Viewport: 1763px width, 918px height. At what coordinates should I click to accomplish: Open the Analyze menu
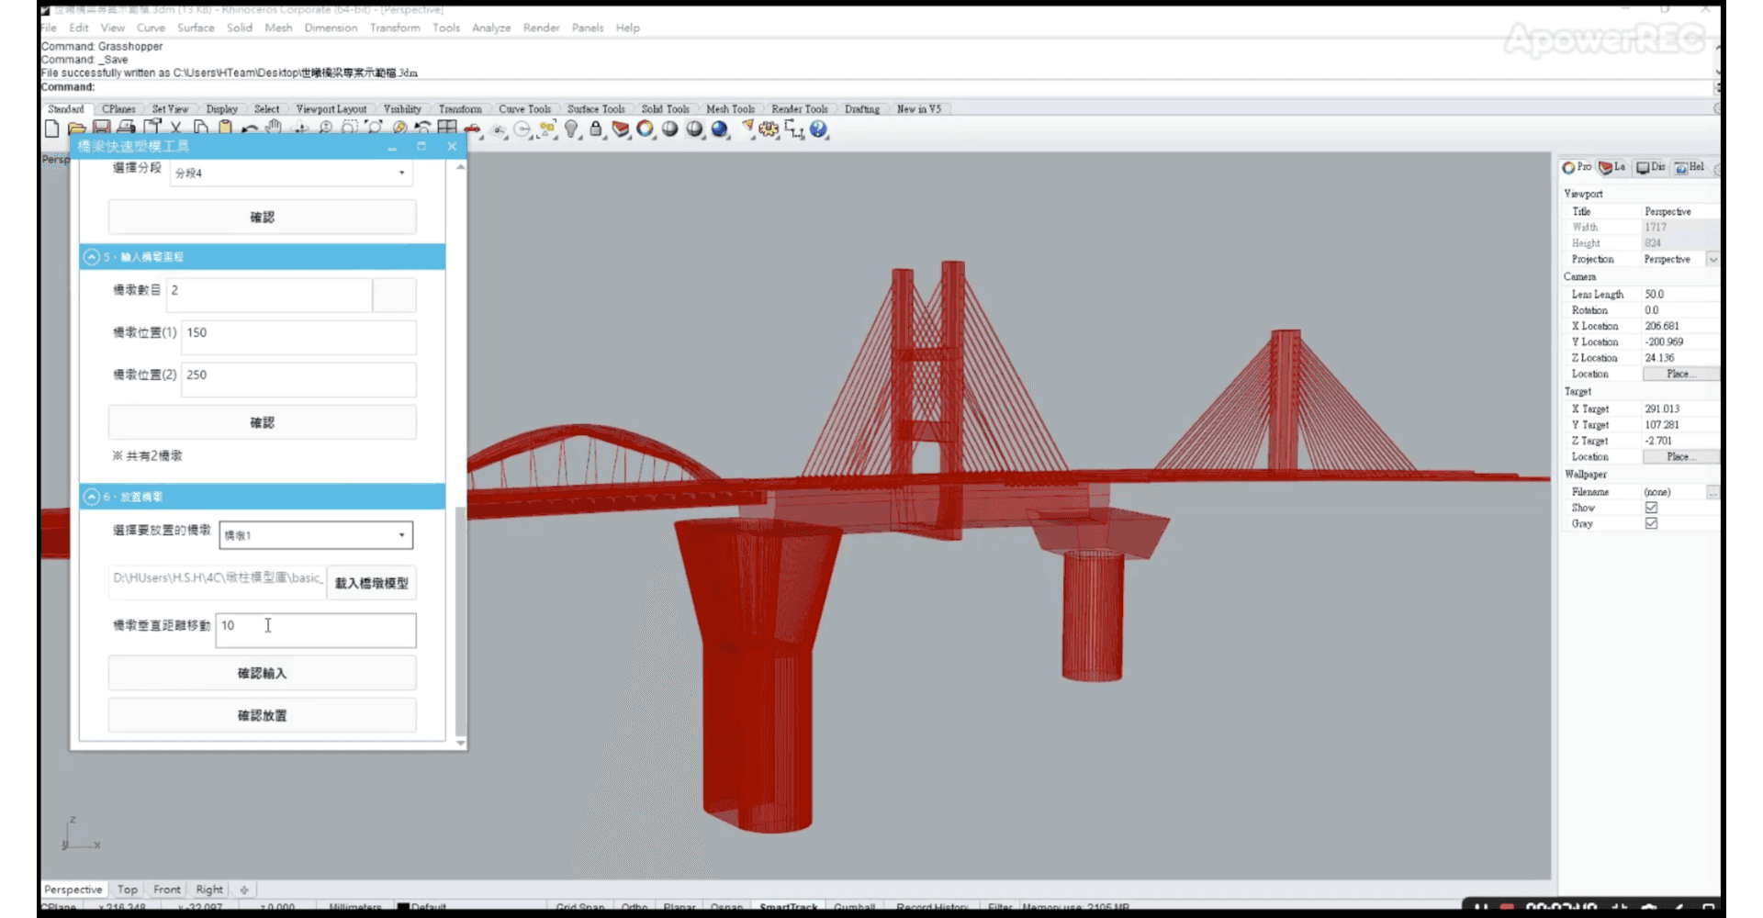491,28
